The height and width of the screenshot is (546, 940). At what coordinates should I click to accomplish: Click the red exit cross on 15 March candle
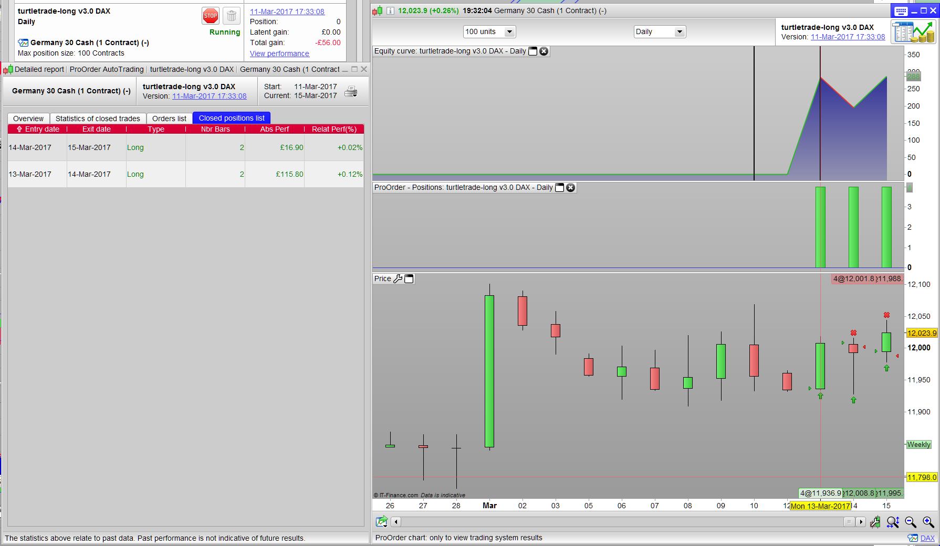(x=886, y=315)
